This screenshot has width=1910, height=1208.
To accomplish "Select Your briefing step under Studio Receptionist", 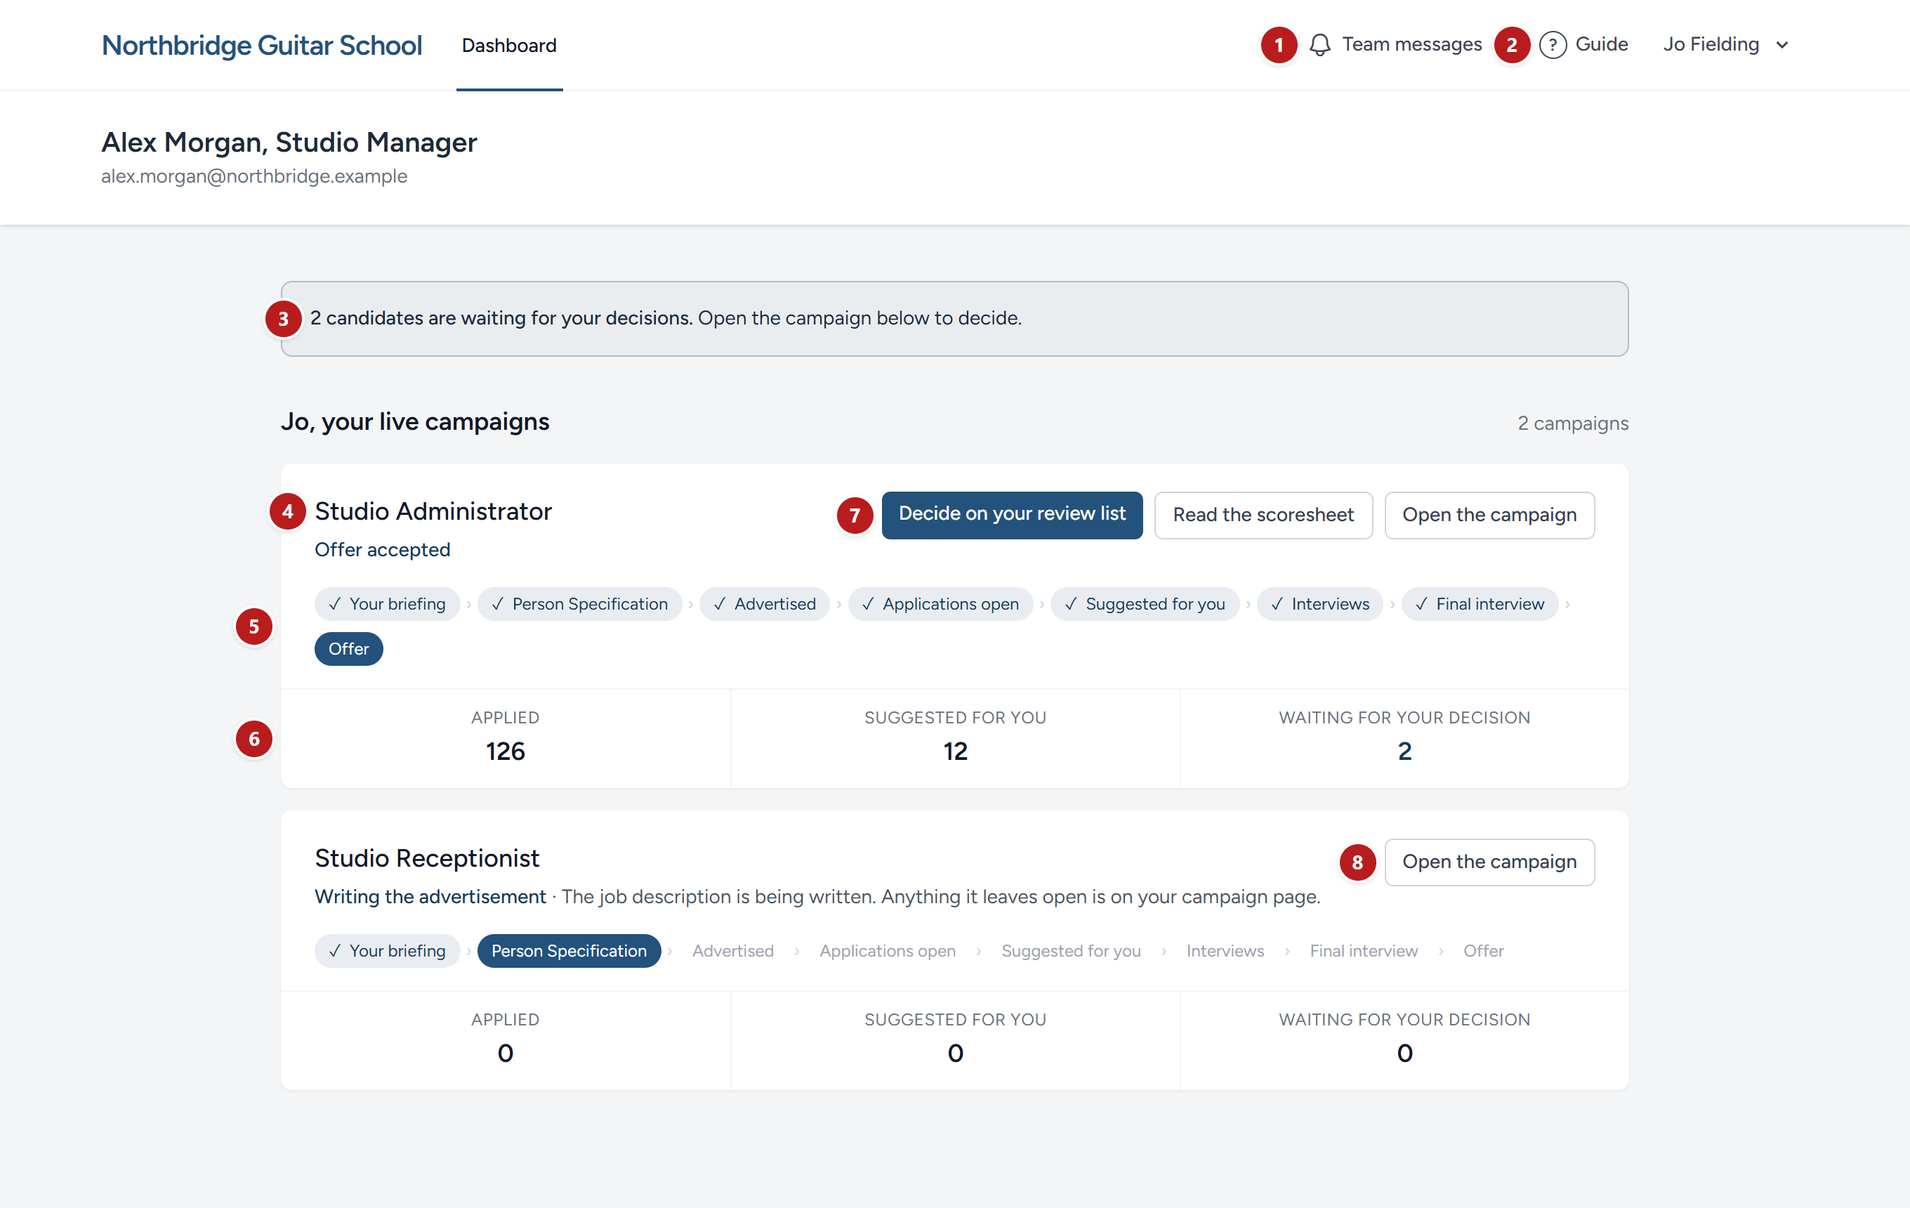I will 387,951.
